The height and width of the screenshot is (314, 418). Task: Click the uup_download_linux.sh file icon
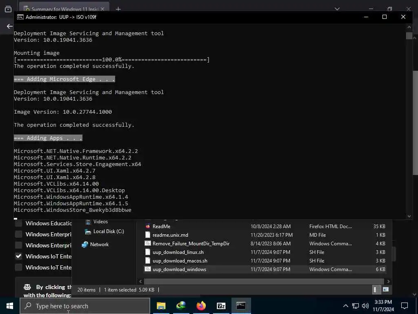click(148, 252)
